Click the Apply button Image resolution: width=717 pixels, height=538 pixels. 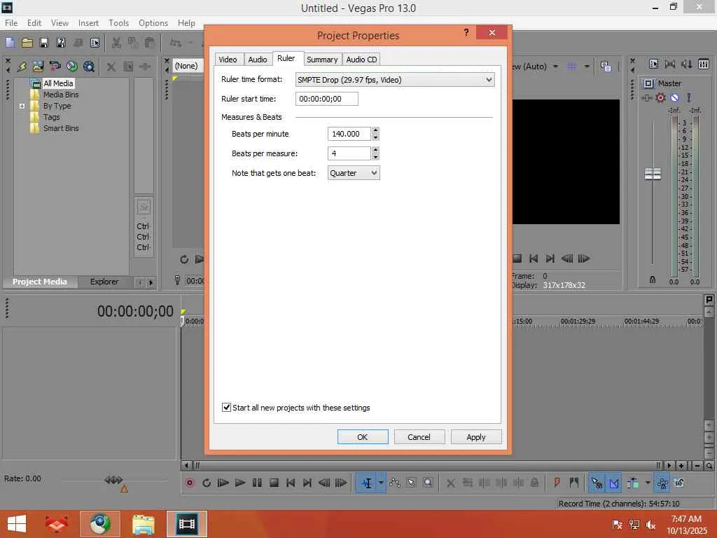[475, 437]
